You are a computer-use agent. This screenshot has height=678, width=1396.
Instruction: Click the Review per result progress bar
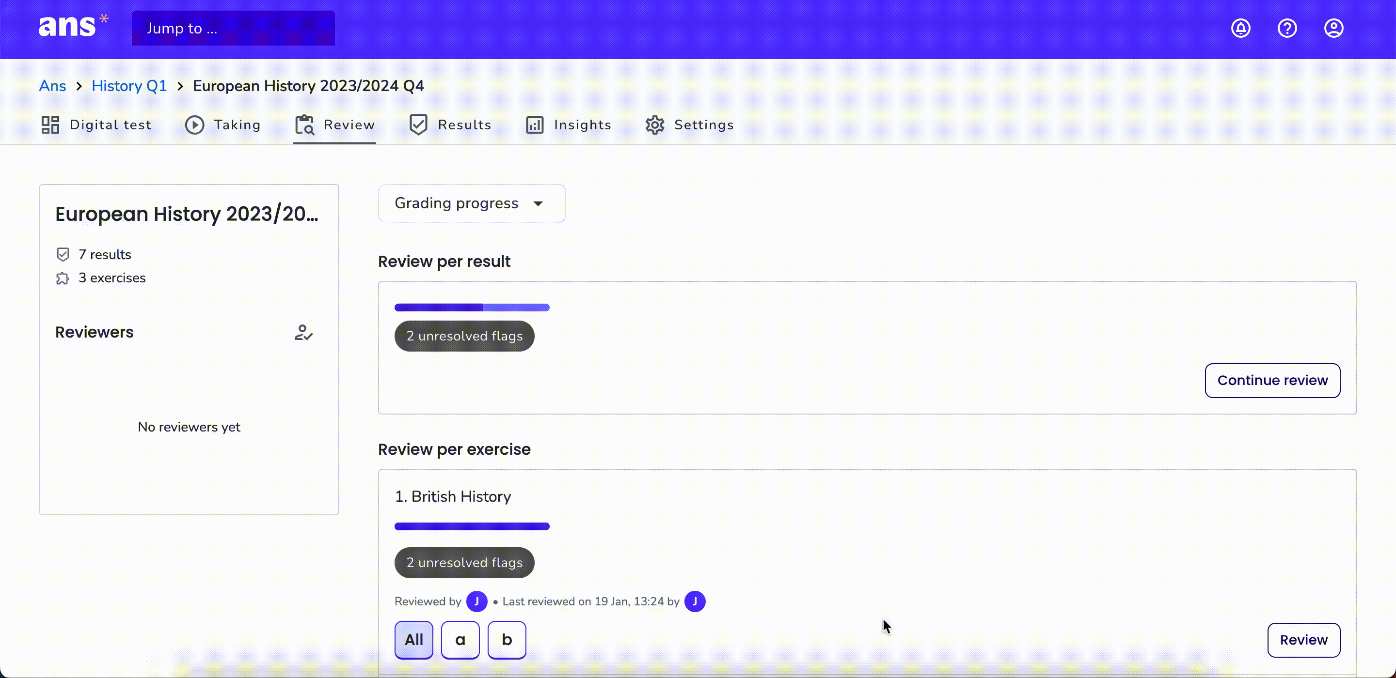472,308
